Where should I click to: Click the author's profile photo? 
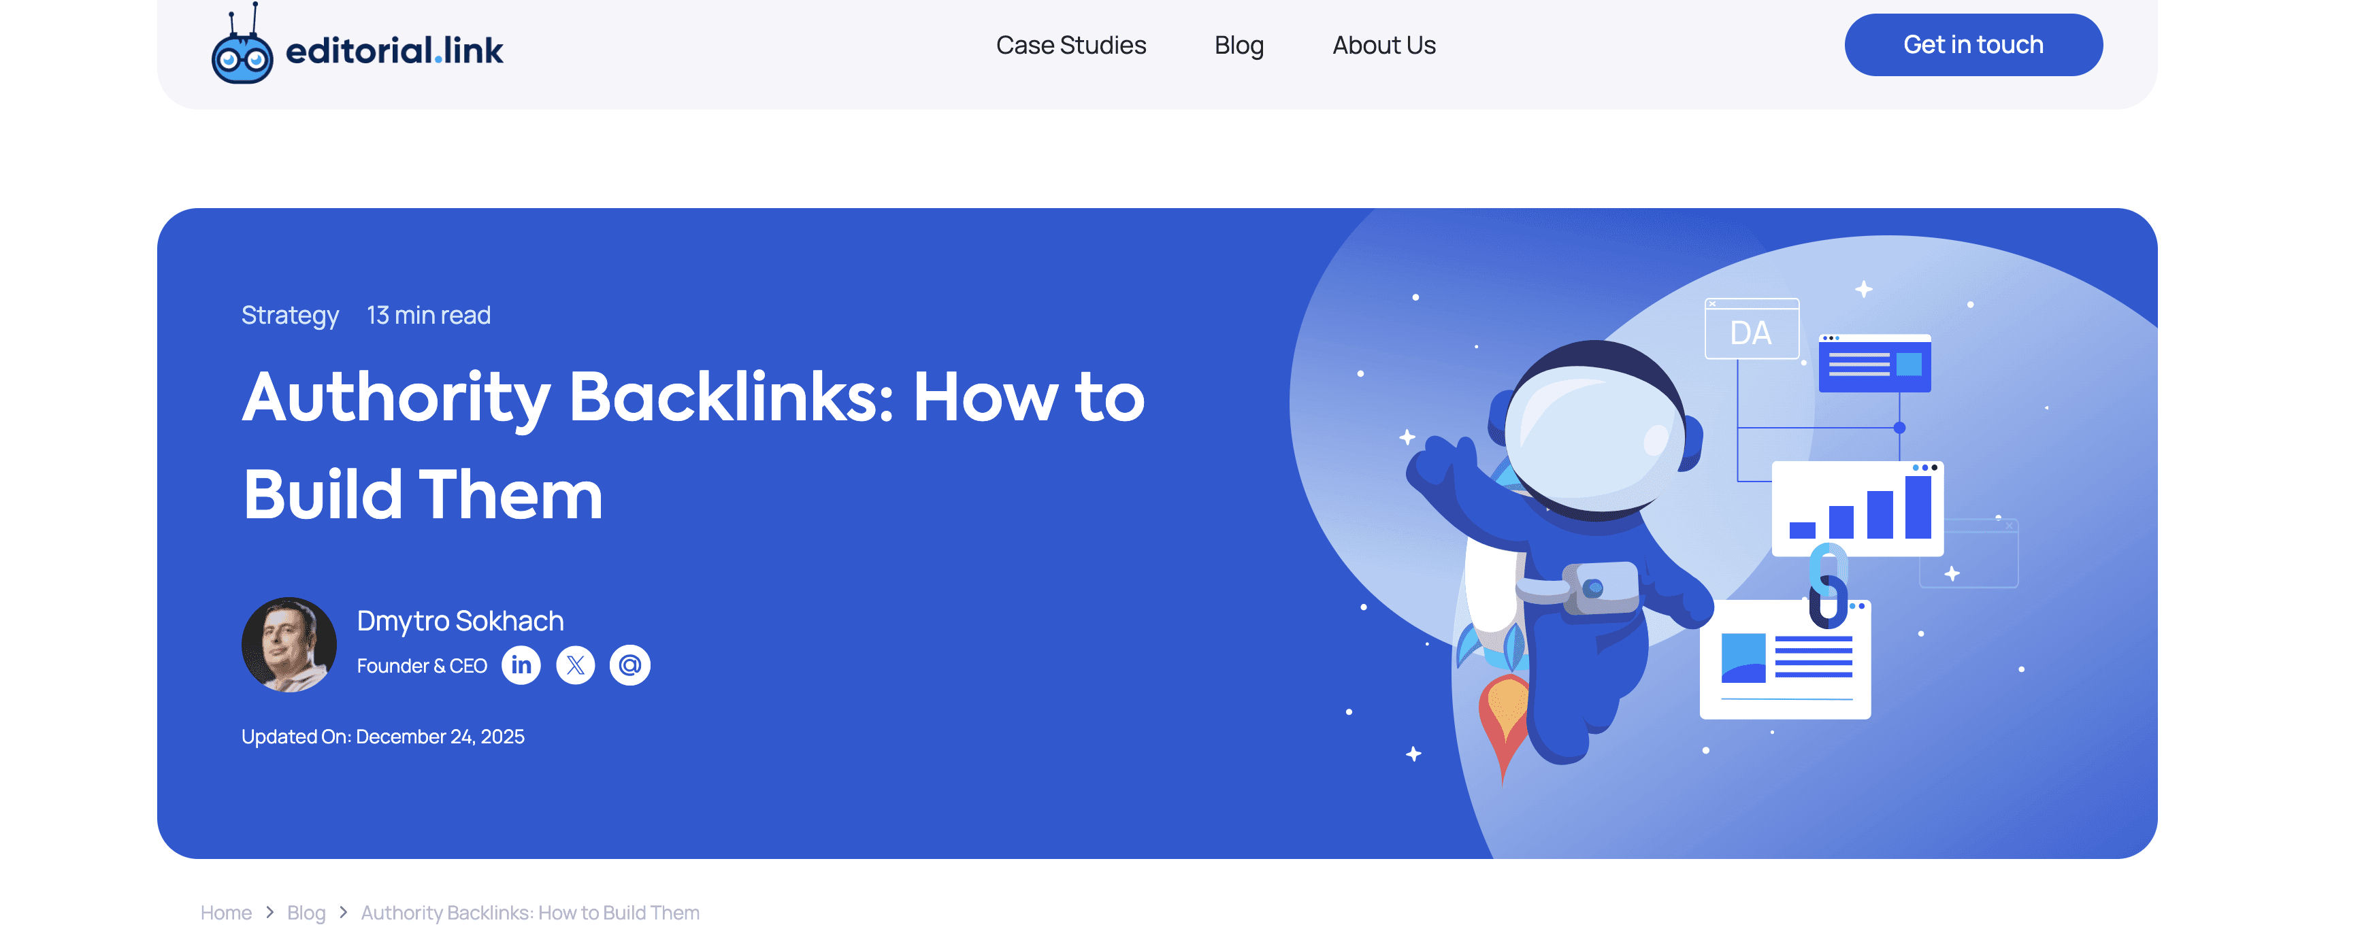[289, 644]
